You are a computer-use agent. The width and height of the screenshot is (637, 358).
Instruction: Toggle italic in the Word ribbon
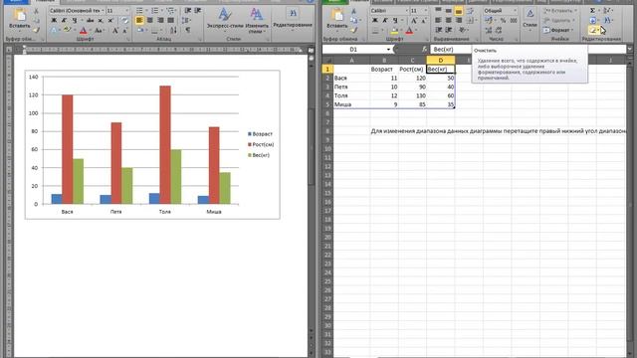coord(64,20)
